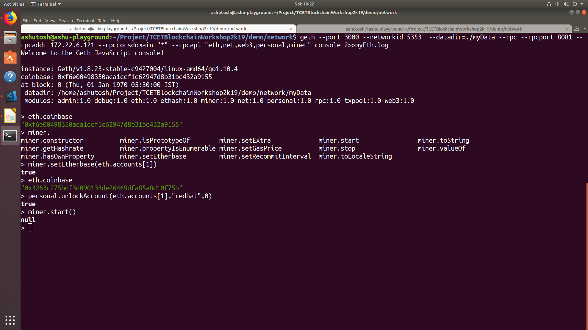
Task: Click the window title text
Action: click(x=304, y=13)
